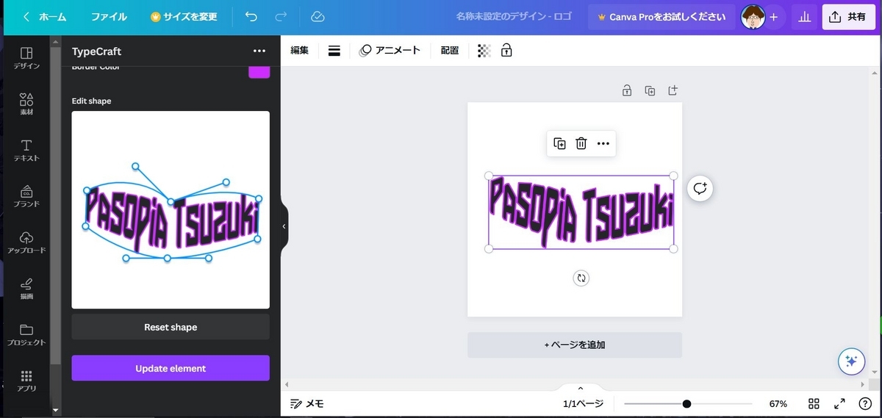Open the ファイル menu
This screenshot has height=418, width=882.
pyautogui.click(x=109, y=16)
